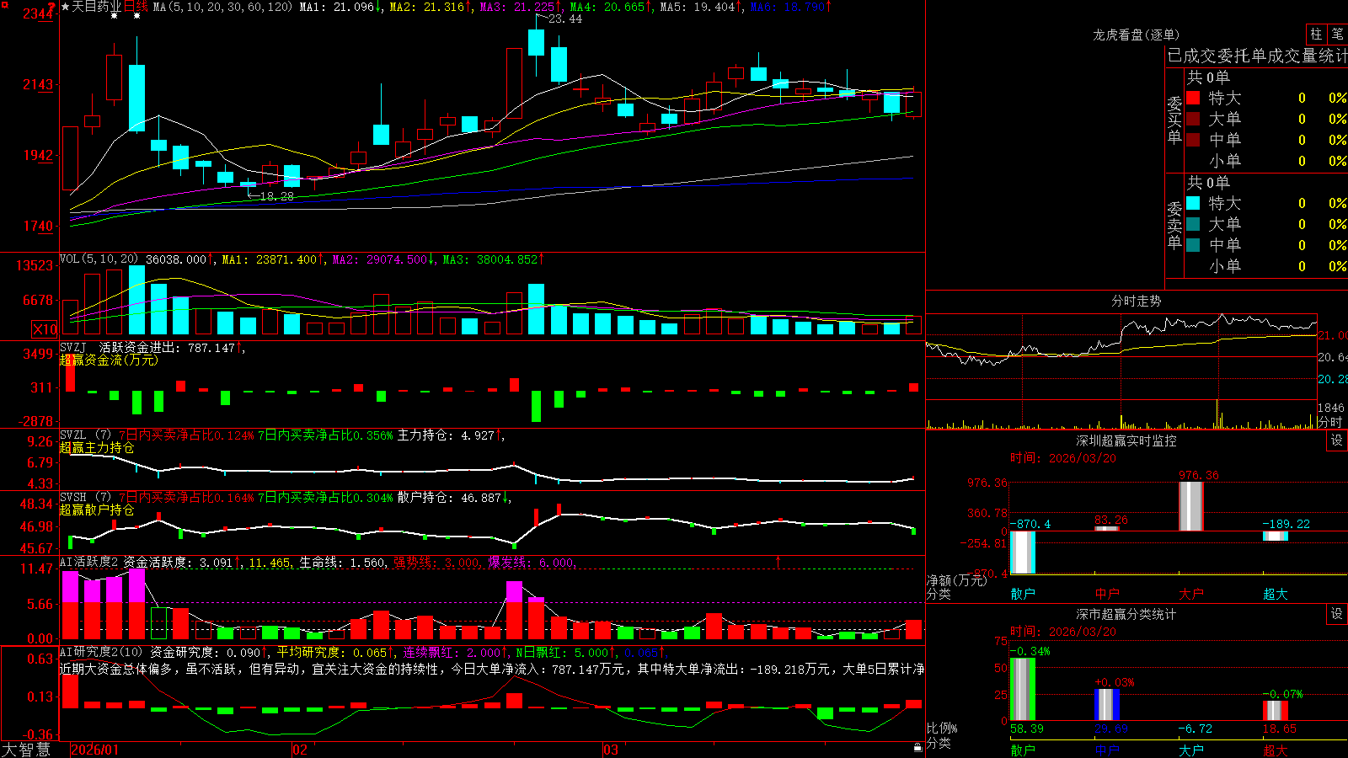Click the 已成交委托单成交量统计 header

1257,56
